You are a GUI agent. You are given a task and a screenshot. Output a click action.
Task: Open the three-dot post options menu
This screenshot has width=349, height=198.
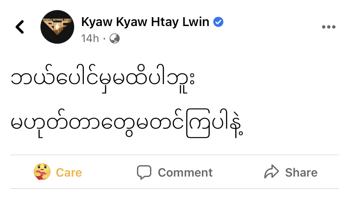tap(328, 27)
